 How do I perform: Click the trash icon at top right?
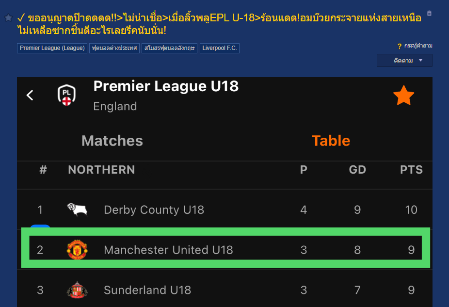pos(429,14)
